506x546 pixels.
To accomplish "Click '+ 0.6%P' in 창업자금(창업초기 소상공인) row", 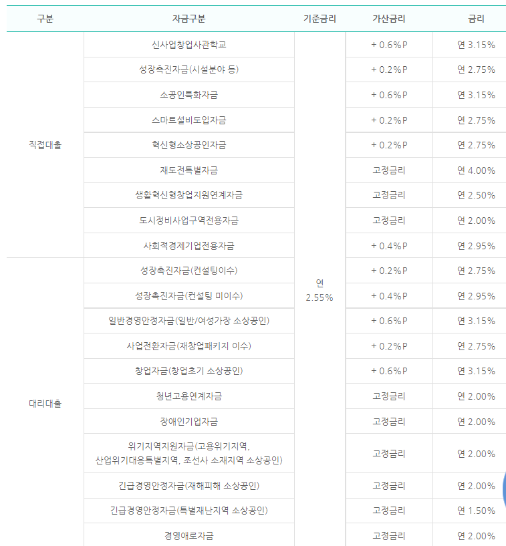I will [x=389, y=371].
